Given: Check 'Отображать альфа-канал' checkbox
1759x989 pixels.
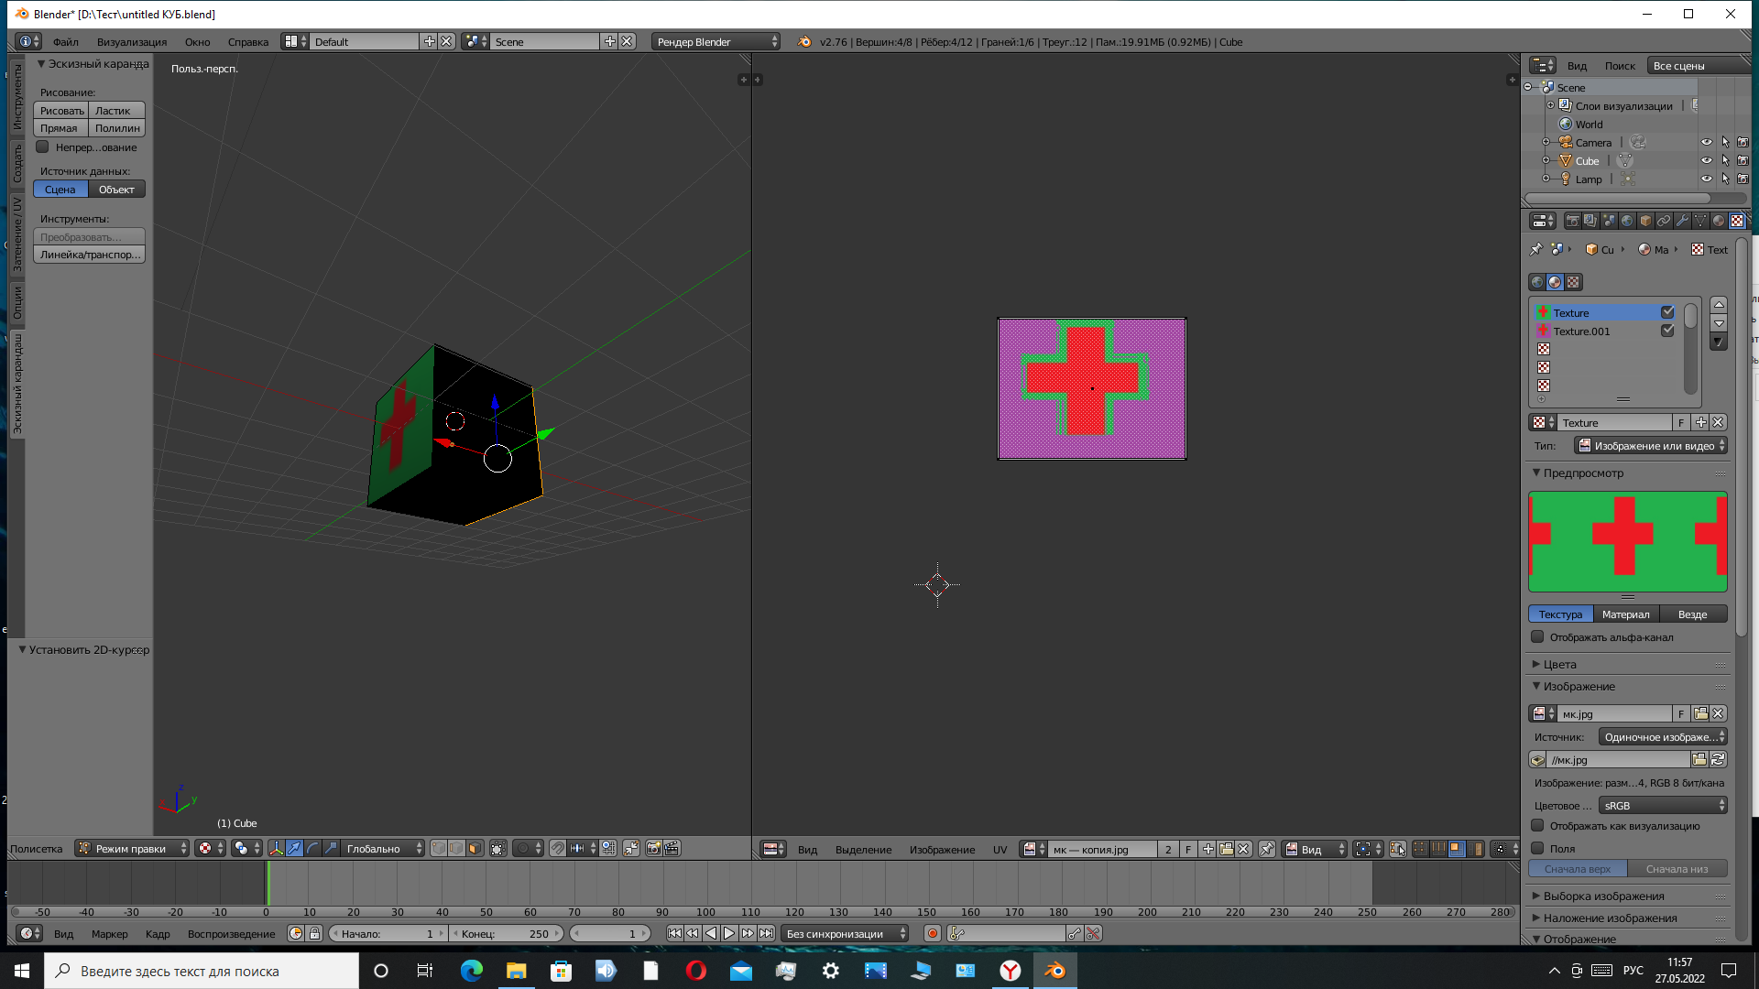Looking at the screenshot, I should tap(1537, 637).
